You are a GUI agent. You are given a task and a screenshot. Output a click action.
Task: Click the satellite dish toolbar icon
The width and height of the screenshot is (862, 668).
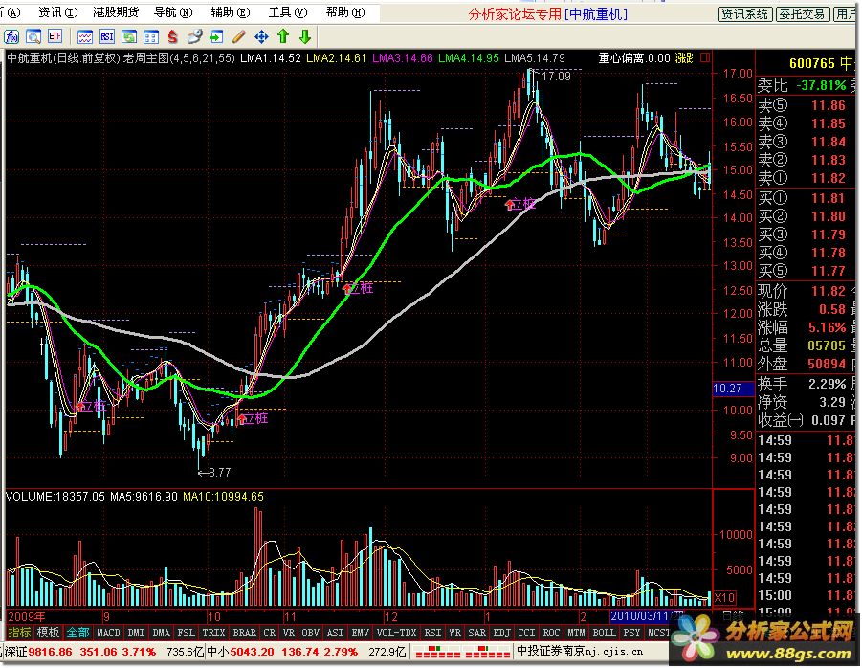194,36
